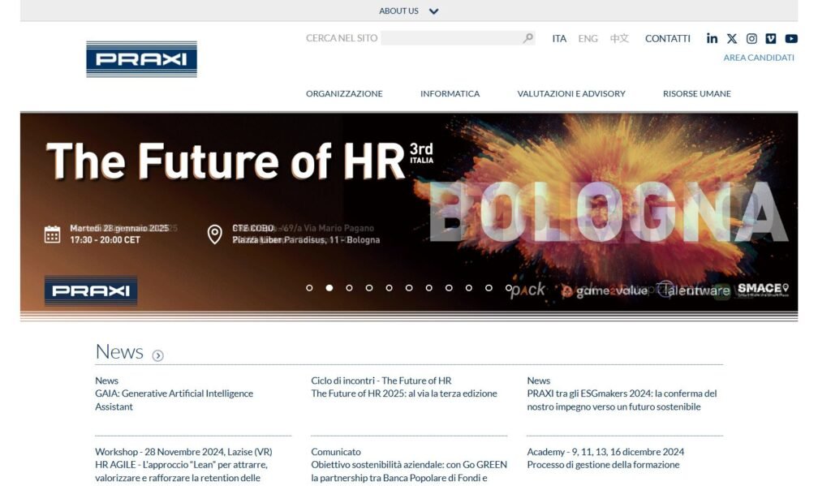This screenshot has width=831, height=486.
Task: Click the PRAXI logo in the header
Action: 141,59
